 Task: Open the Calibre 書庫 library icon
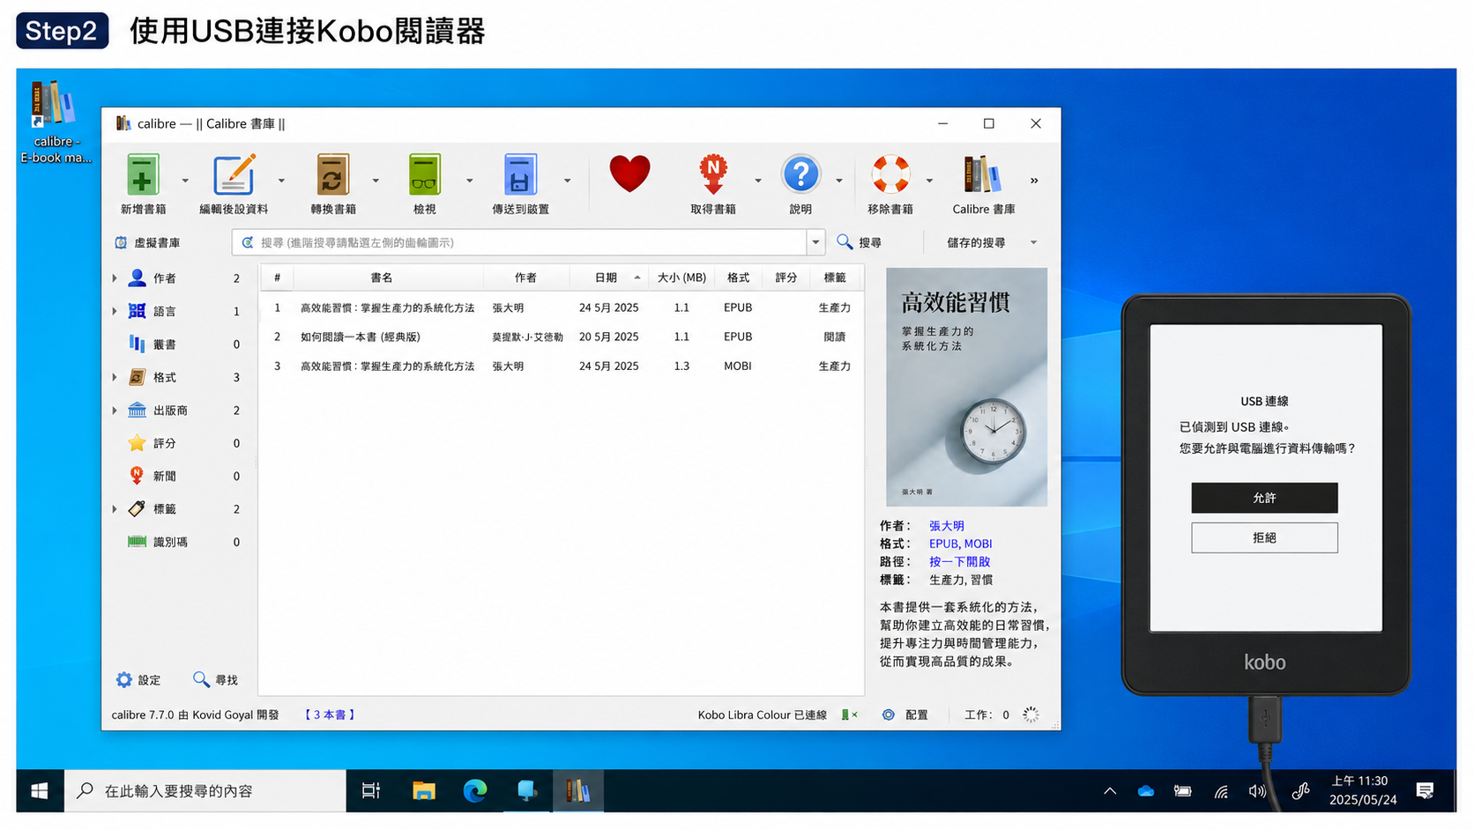point(983,175)
